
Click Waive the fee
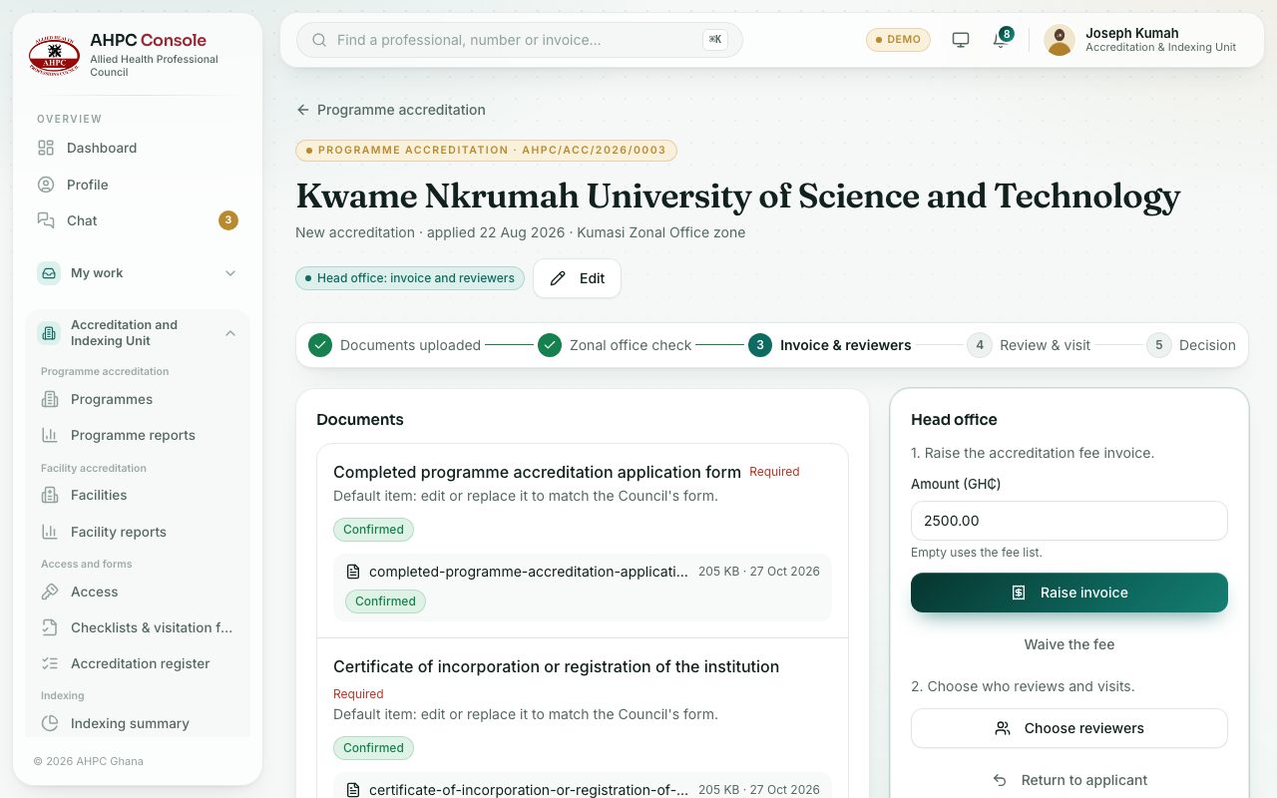1069,644
